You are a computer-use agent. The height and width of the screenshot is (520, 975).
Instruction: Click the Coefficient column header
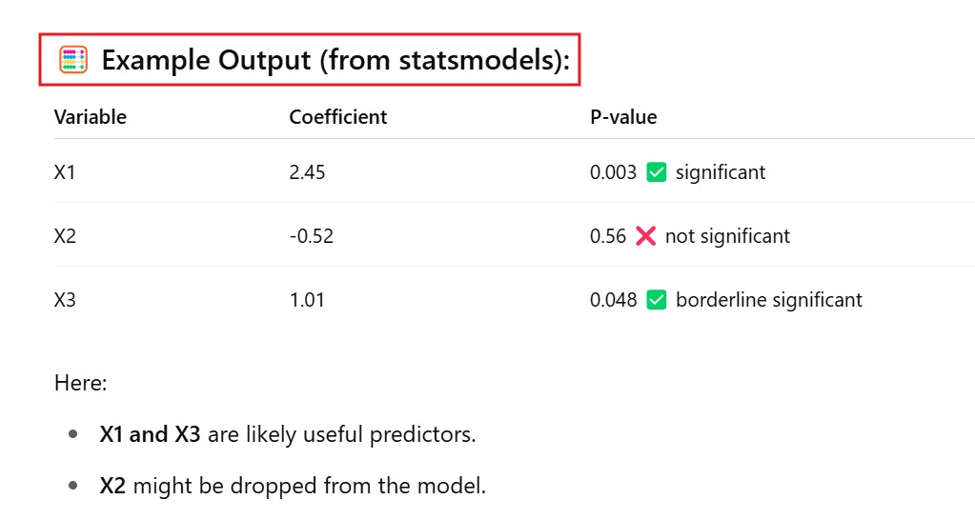[338, 117]
